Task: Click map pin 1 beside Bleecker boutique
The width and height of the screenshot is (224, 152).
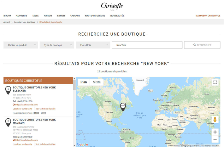Action: tap(8, 90)
